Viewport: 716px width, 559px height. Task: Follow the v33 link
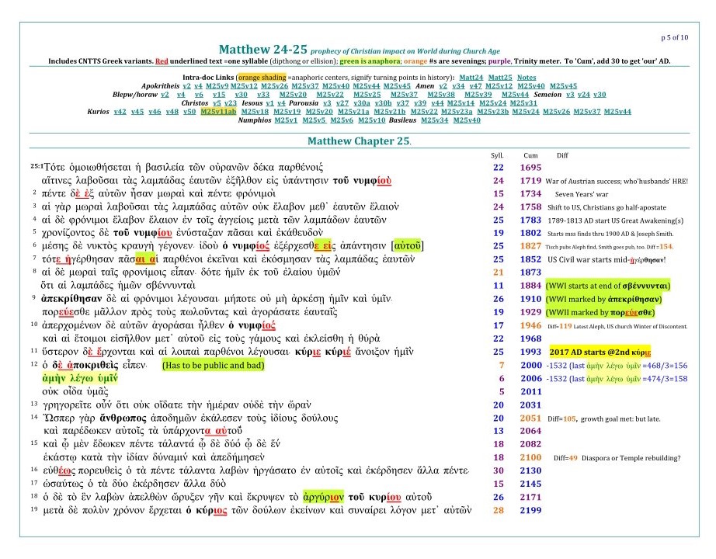coord(263,95)
